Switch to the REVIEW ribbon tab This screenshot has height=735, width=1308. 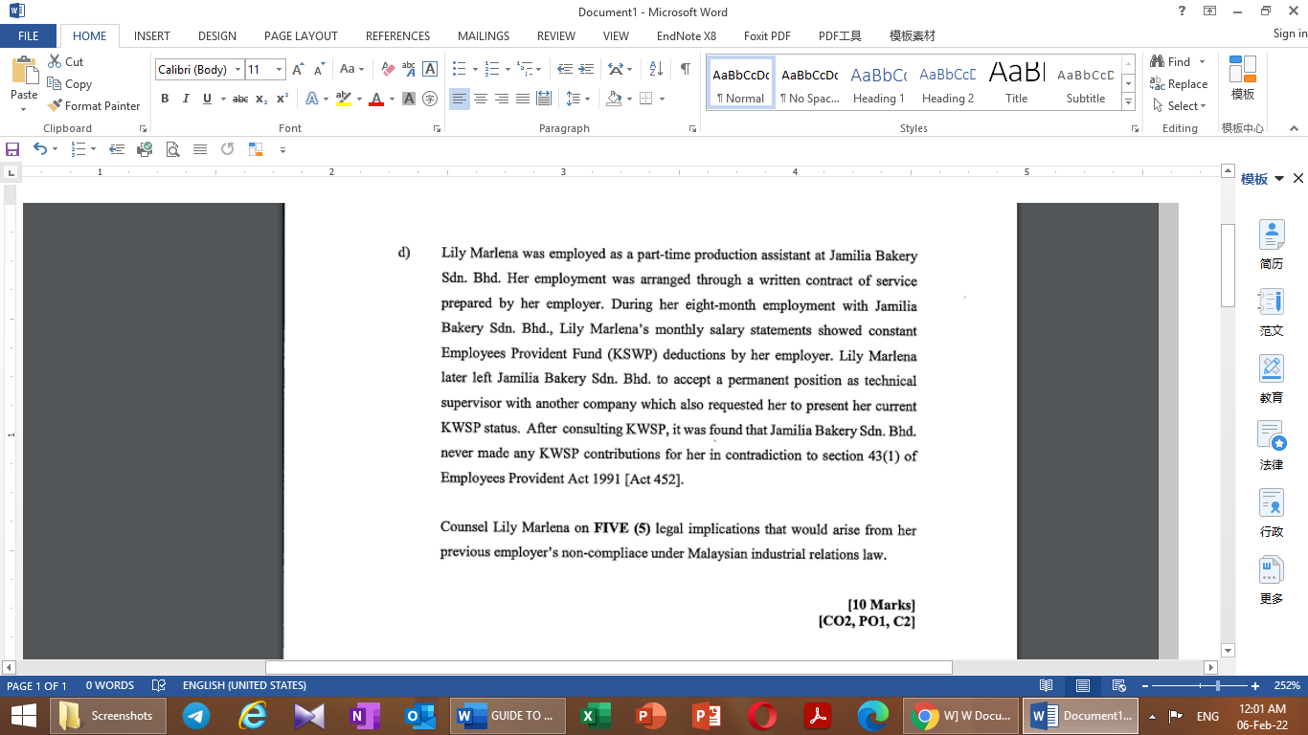555,35
